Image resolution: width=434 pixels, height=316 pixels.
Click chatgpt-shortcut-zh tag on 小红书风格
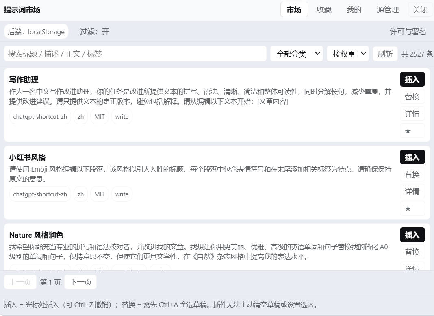(x=40, y=194)
